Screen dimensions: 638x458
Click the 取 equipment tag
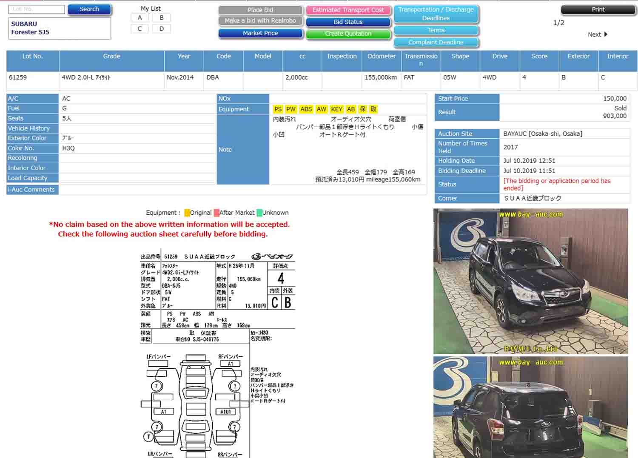pos(373,109)
